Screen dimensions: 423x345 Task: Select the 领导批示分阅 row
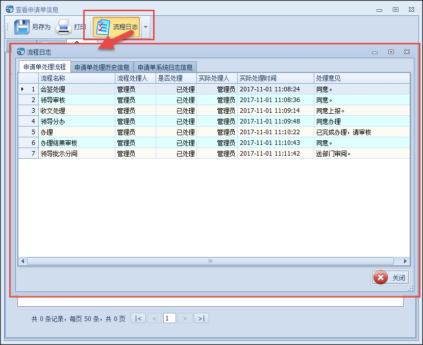pyautogui.click(x=214, y=154)
